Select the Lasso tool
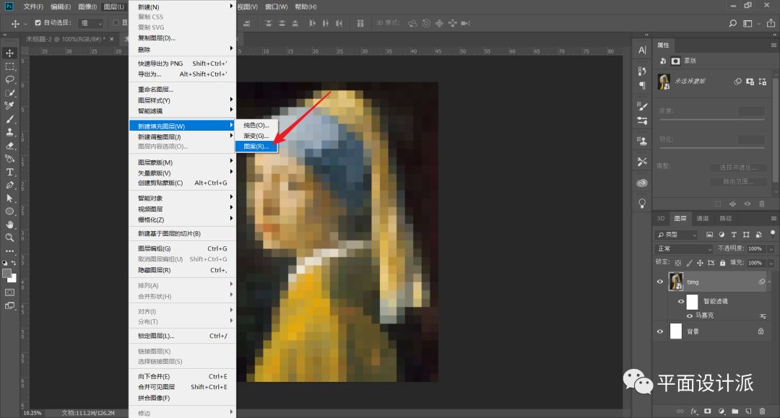Screen dimensions: 780x418 (10, 79)
